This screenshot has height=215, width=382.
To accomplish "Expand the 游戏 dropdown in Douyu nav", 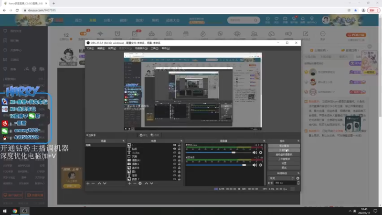I will (140, 20).
